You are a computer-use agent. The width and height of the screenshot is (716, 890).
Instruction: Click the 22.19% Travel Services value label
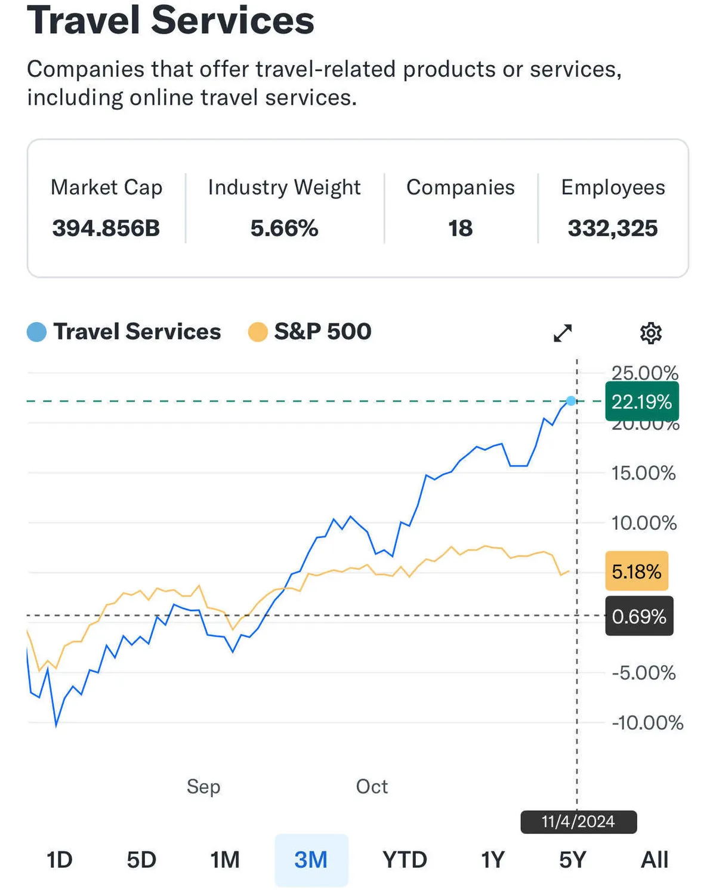point(641,401)
